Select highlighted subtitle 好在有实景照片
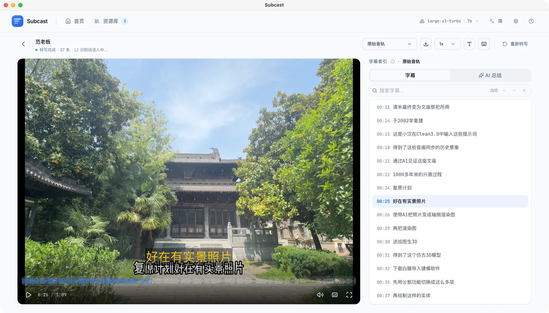 450,201
